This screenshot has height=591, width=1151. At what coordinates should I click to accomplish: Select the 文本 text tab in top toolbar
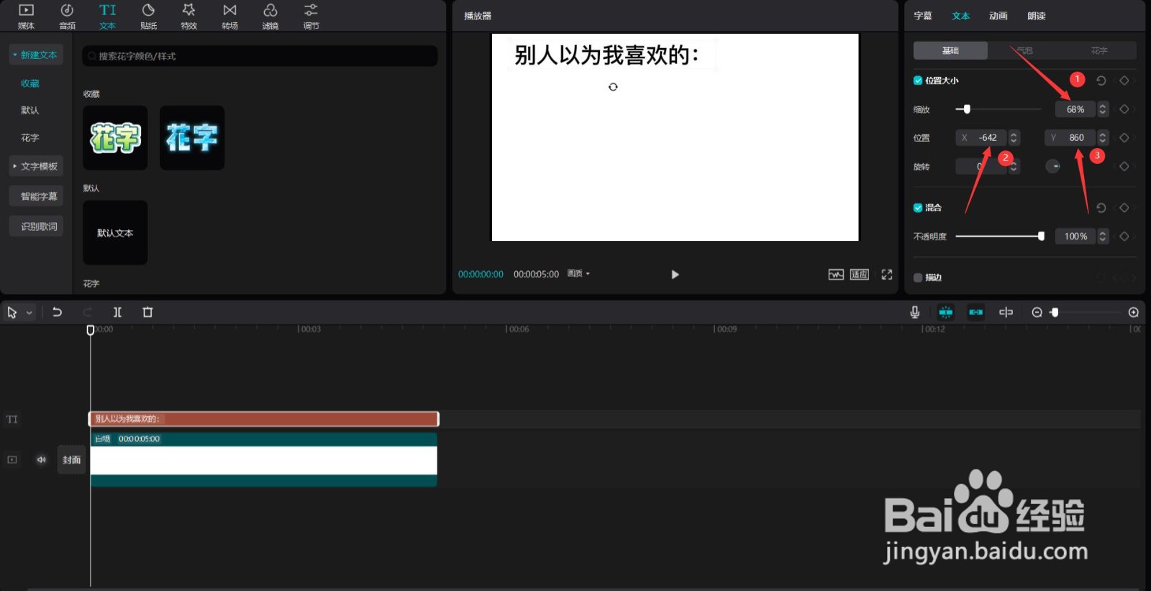(107, 16)
